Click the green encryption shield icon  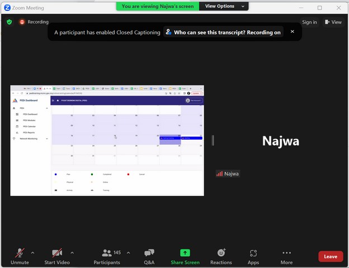tap(9, 22)
